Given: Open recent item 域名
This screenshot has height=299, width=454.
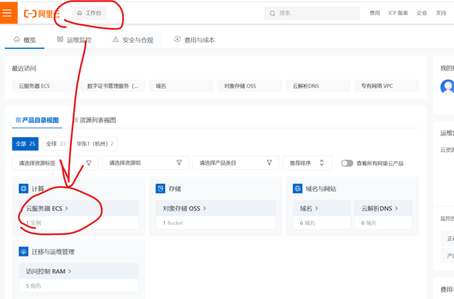Looking at the screenshot, I should [181, 86].
